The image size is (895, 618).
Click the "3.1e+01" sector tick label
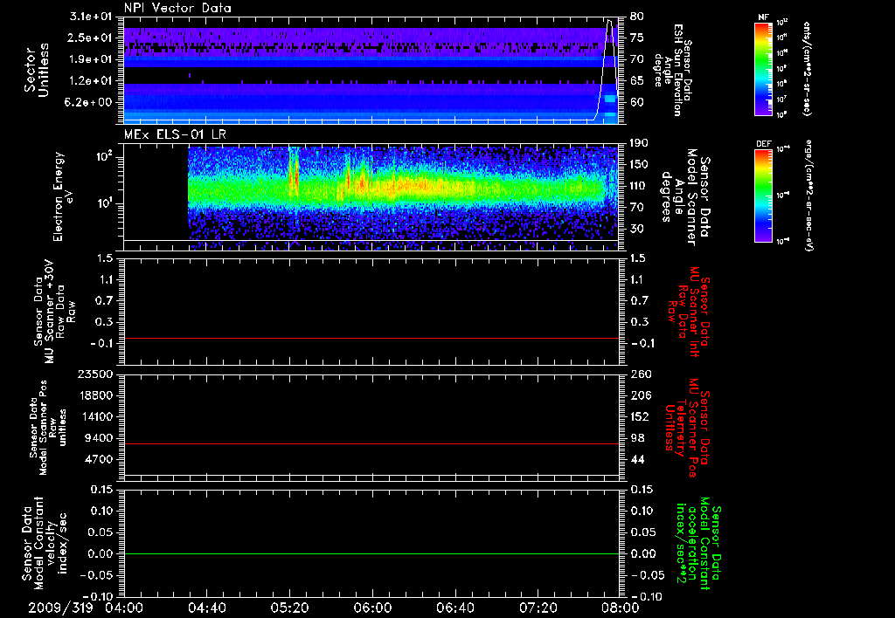point(91,17)
